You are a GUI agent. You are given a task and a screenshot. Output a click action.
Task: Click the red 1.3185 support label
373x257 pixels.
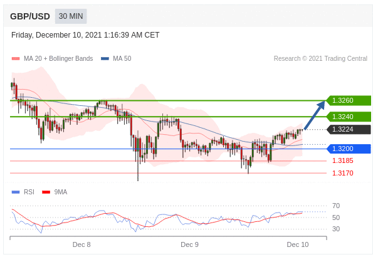[342, 160]
